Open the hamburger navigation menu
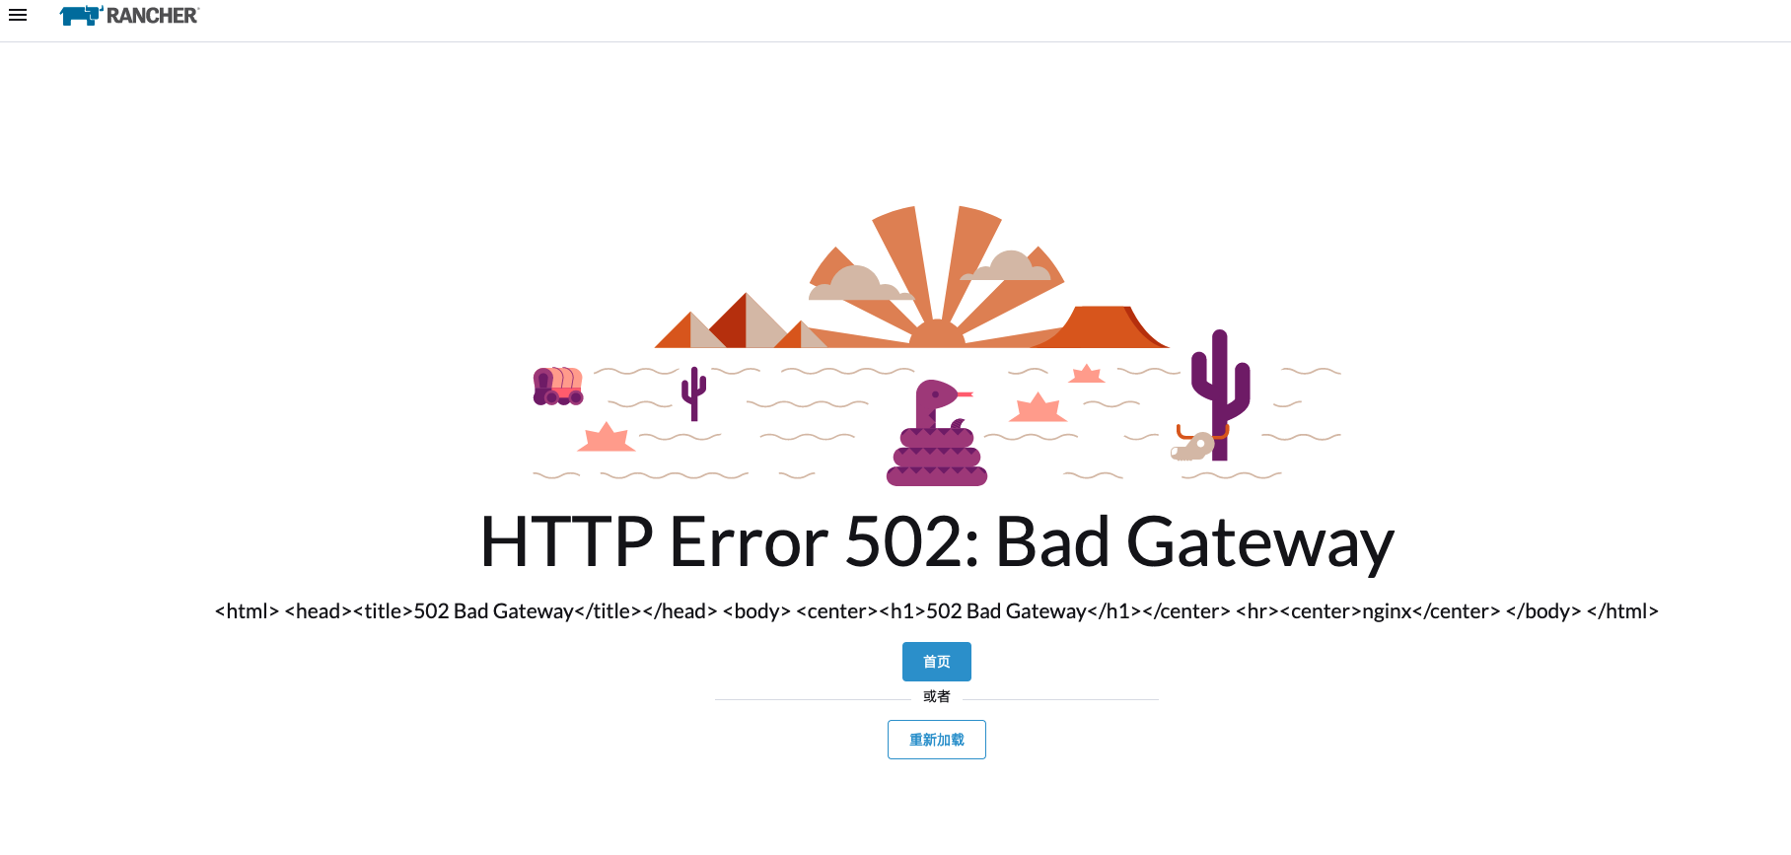1791x855 pixels. tap(18, 15)
